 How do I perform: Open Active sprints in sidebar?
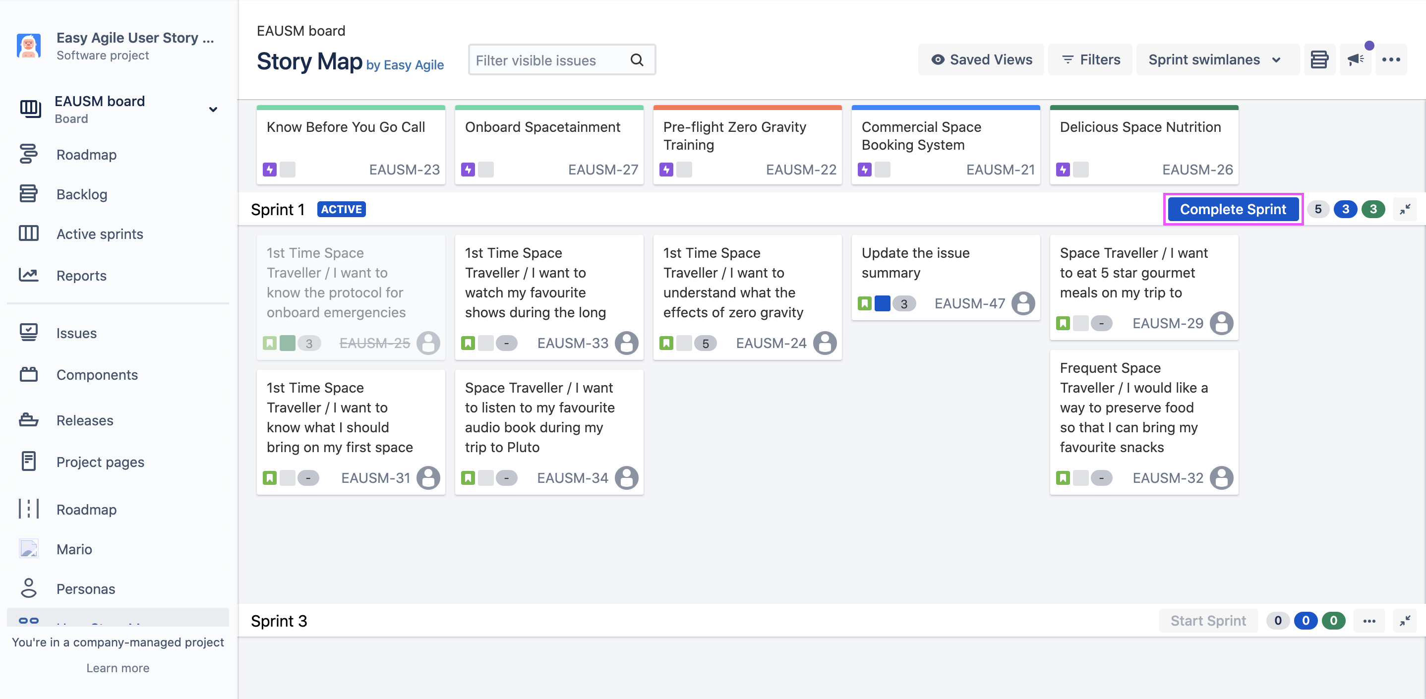100,234
